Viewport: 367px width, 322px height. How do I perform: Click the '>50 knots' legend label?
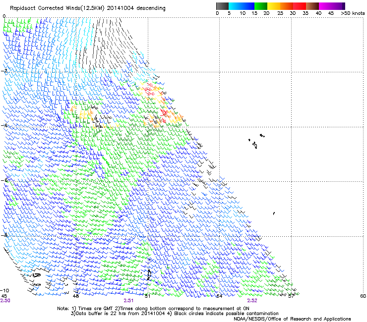coord(353,13)
